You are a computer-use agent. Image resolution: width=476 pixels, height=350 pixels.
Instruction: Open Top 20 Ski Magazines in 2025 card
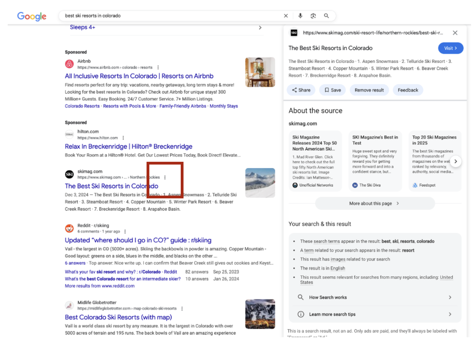[434, 161]
